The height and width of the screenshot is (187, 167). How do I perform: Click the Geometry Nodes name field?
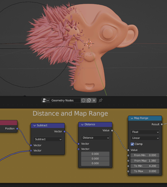65,100
